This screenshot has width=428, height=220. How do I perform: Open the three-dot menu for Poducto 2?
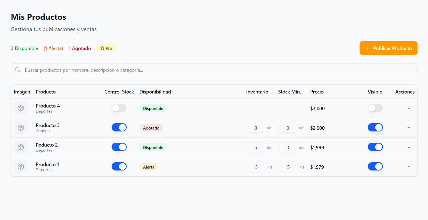(408, 147)
